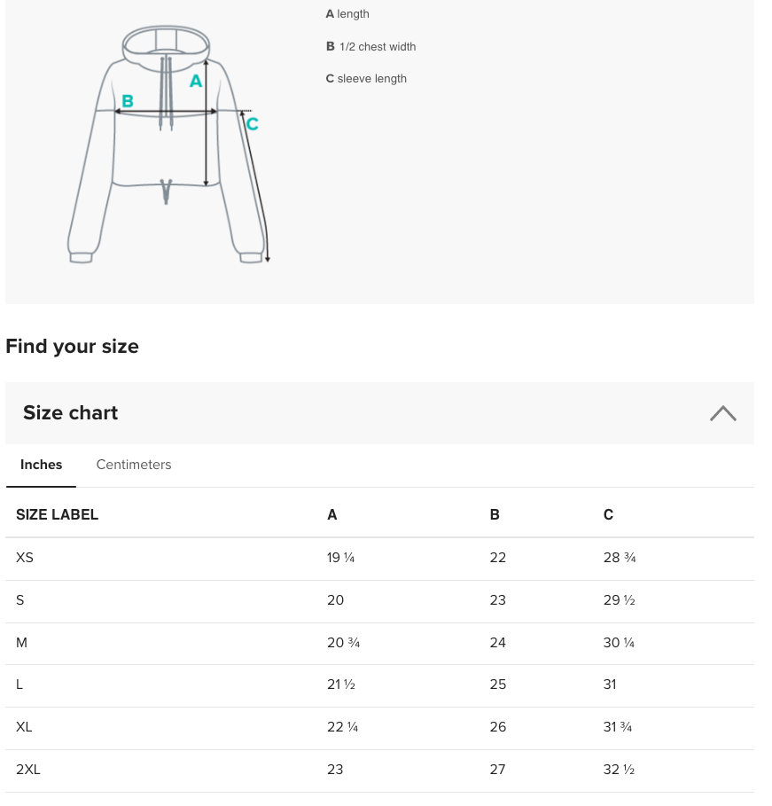Click the SIZE LABEL column header
This screenshot has width=772, height=806.
point(57,514)
